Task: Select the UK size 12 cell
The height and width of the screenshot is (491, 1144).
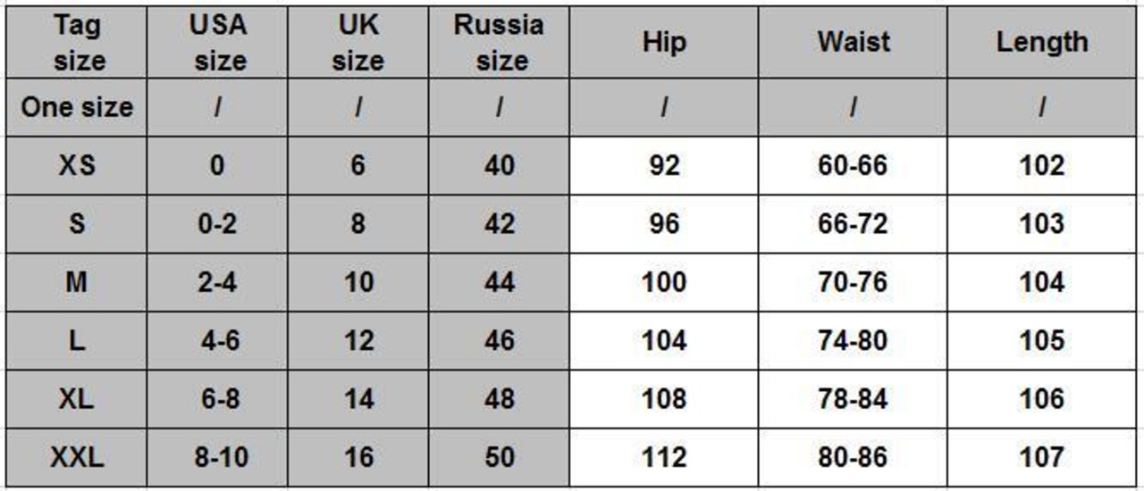Action: (357, 340)
